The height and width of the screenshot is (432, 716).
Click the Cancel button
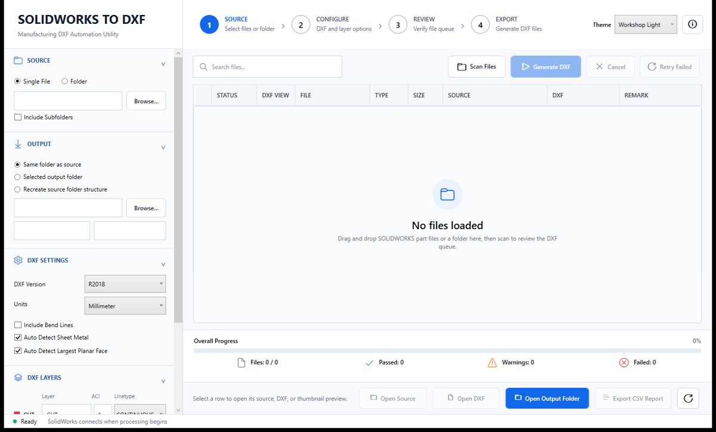coord(610,67)
